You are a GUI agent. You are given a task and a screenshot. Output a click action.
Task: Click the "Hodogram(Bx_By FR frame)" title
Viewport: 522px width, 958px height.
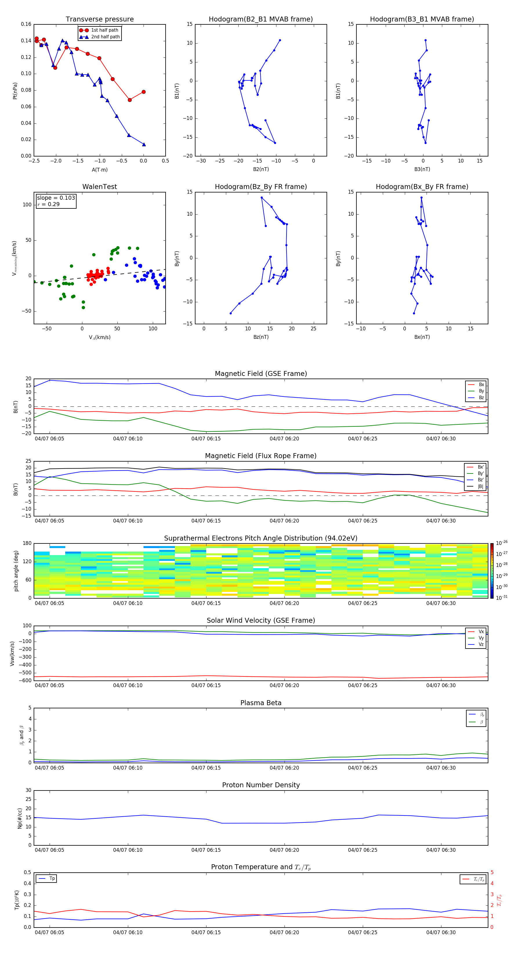pos(422,187)
